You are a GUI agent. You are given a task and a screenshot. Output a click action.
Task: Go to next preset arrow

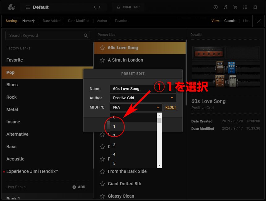coord(100,7)
